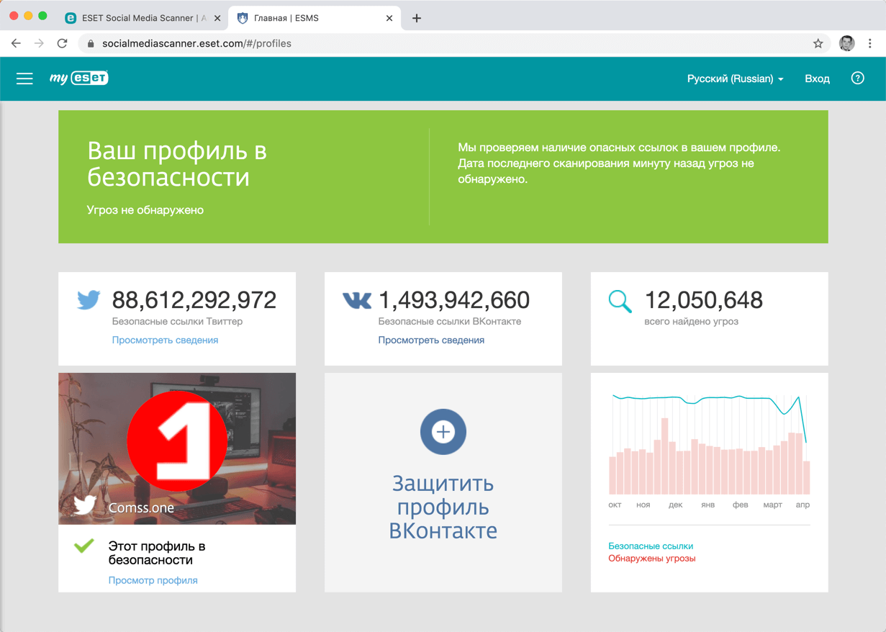Click the threats chart graph area
Screen dimensions: 886x632
click(709, 443)
